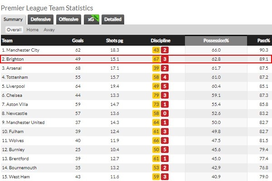This screenshot has height=181, width=272.
Task: Click the Summary tab
Action: 13,19
